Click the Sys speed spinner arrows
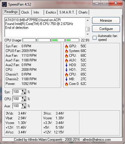This screenshot has width=125, height=144. pyautogui.click(x=24, y=92)
